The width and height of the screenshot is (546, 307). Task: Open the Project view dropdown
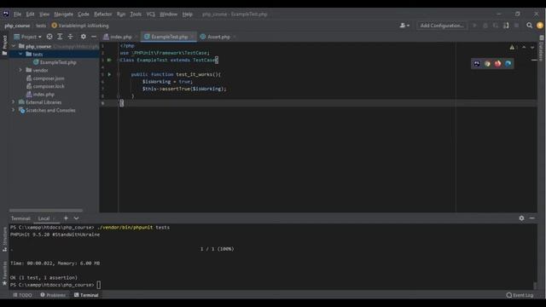(28, 37)
